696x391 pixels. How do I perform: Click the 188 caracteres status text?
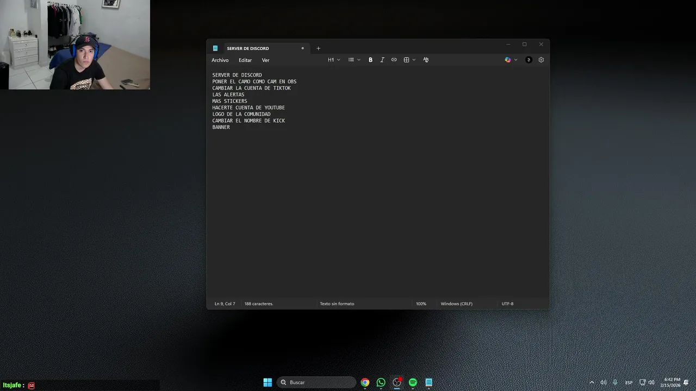[x=259, y=304]
